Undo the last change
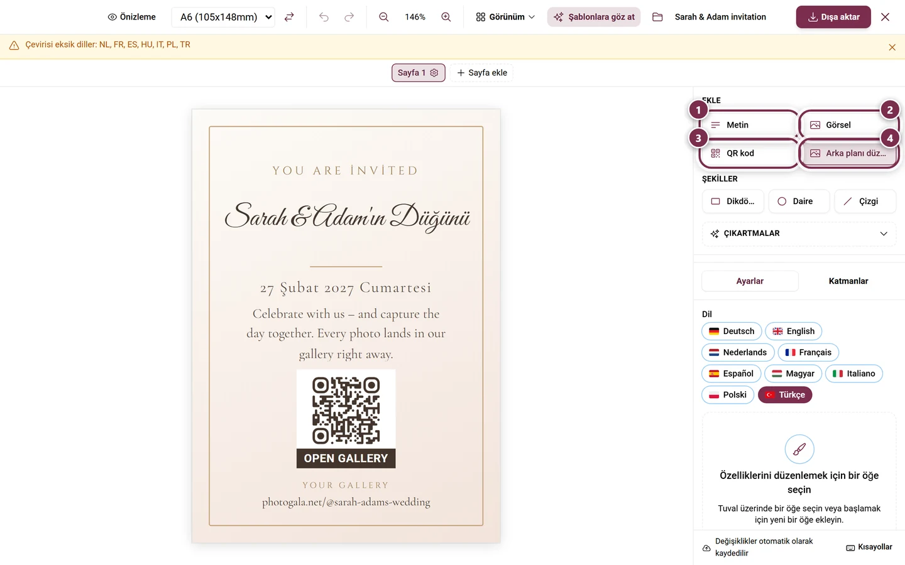The image size is (905, 565). pos(324,17)
